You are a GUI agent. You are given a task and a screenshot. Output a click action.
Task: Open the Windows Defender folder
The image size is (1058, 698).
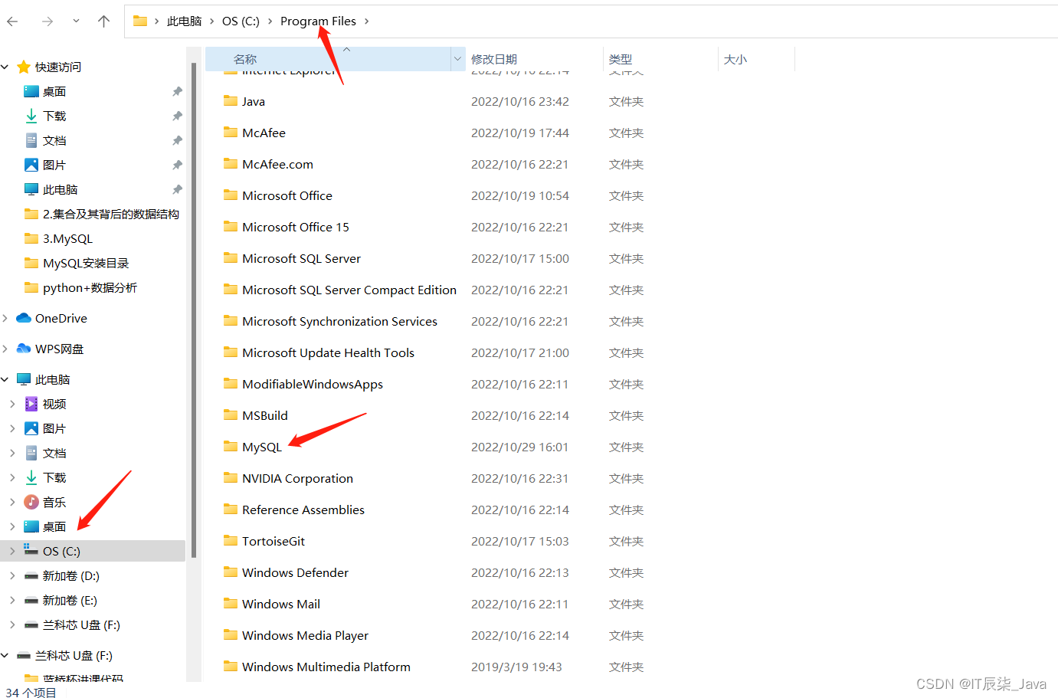pos(295,572)
